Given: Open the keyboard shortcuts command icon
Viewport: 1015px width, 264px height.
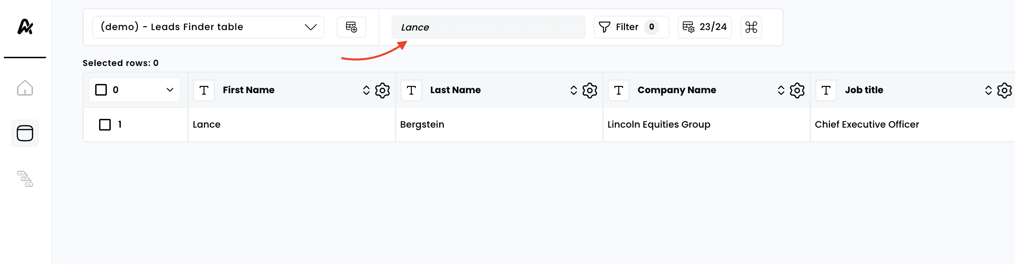Looking at the screenshot, I should 751,27.
